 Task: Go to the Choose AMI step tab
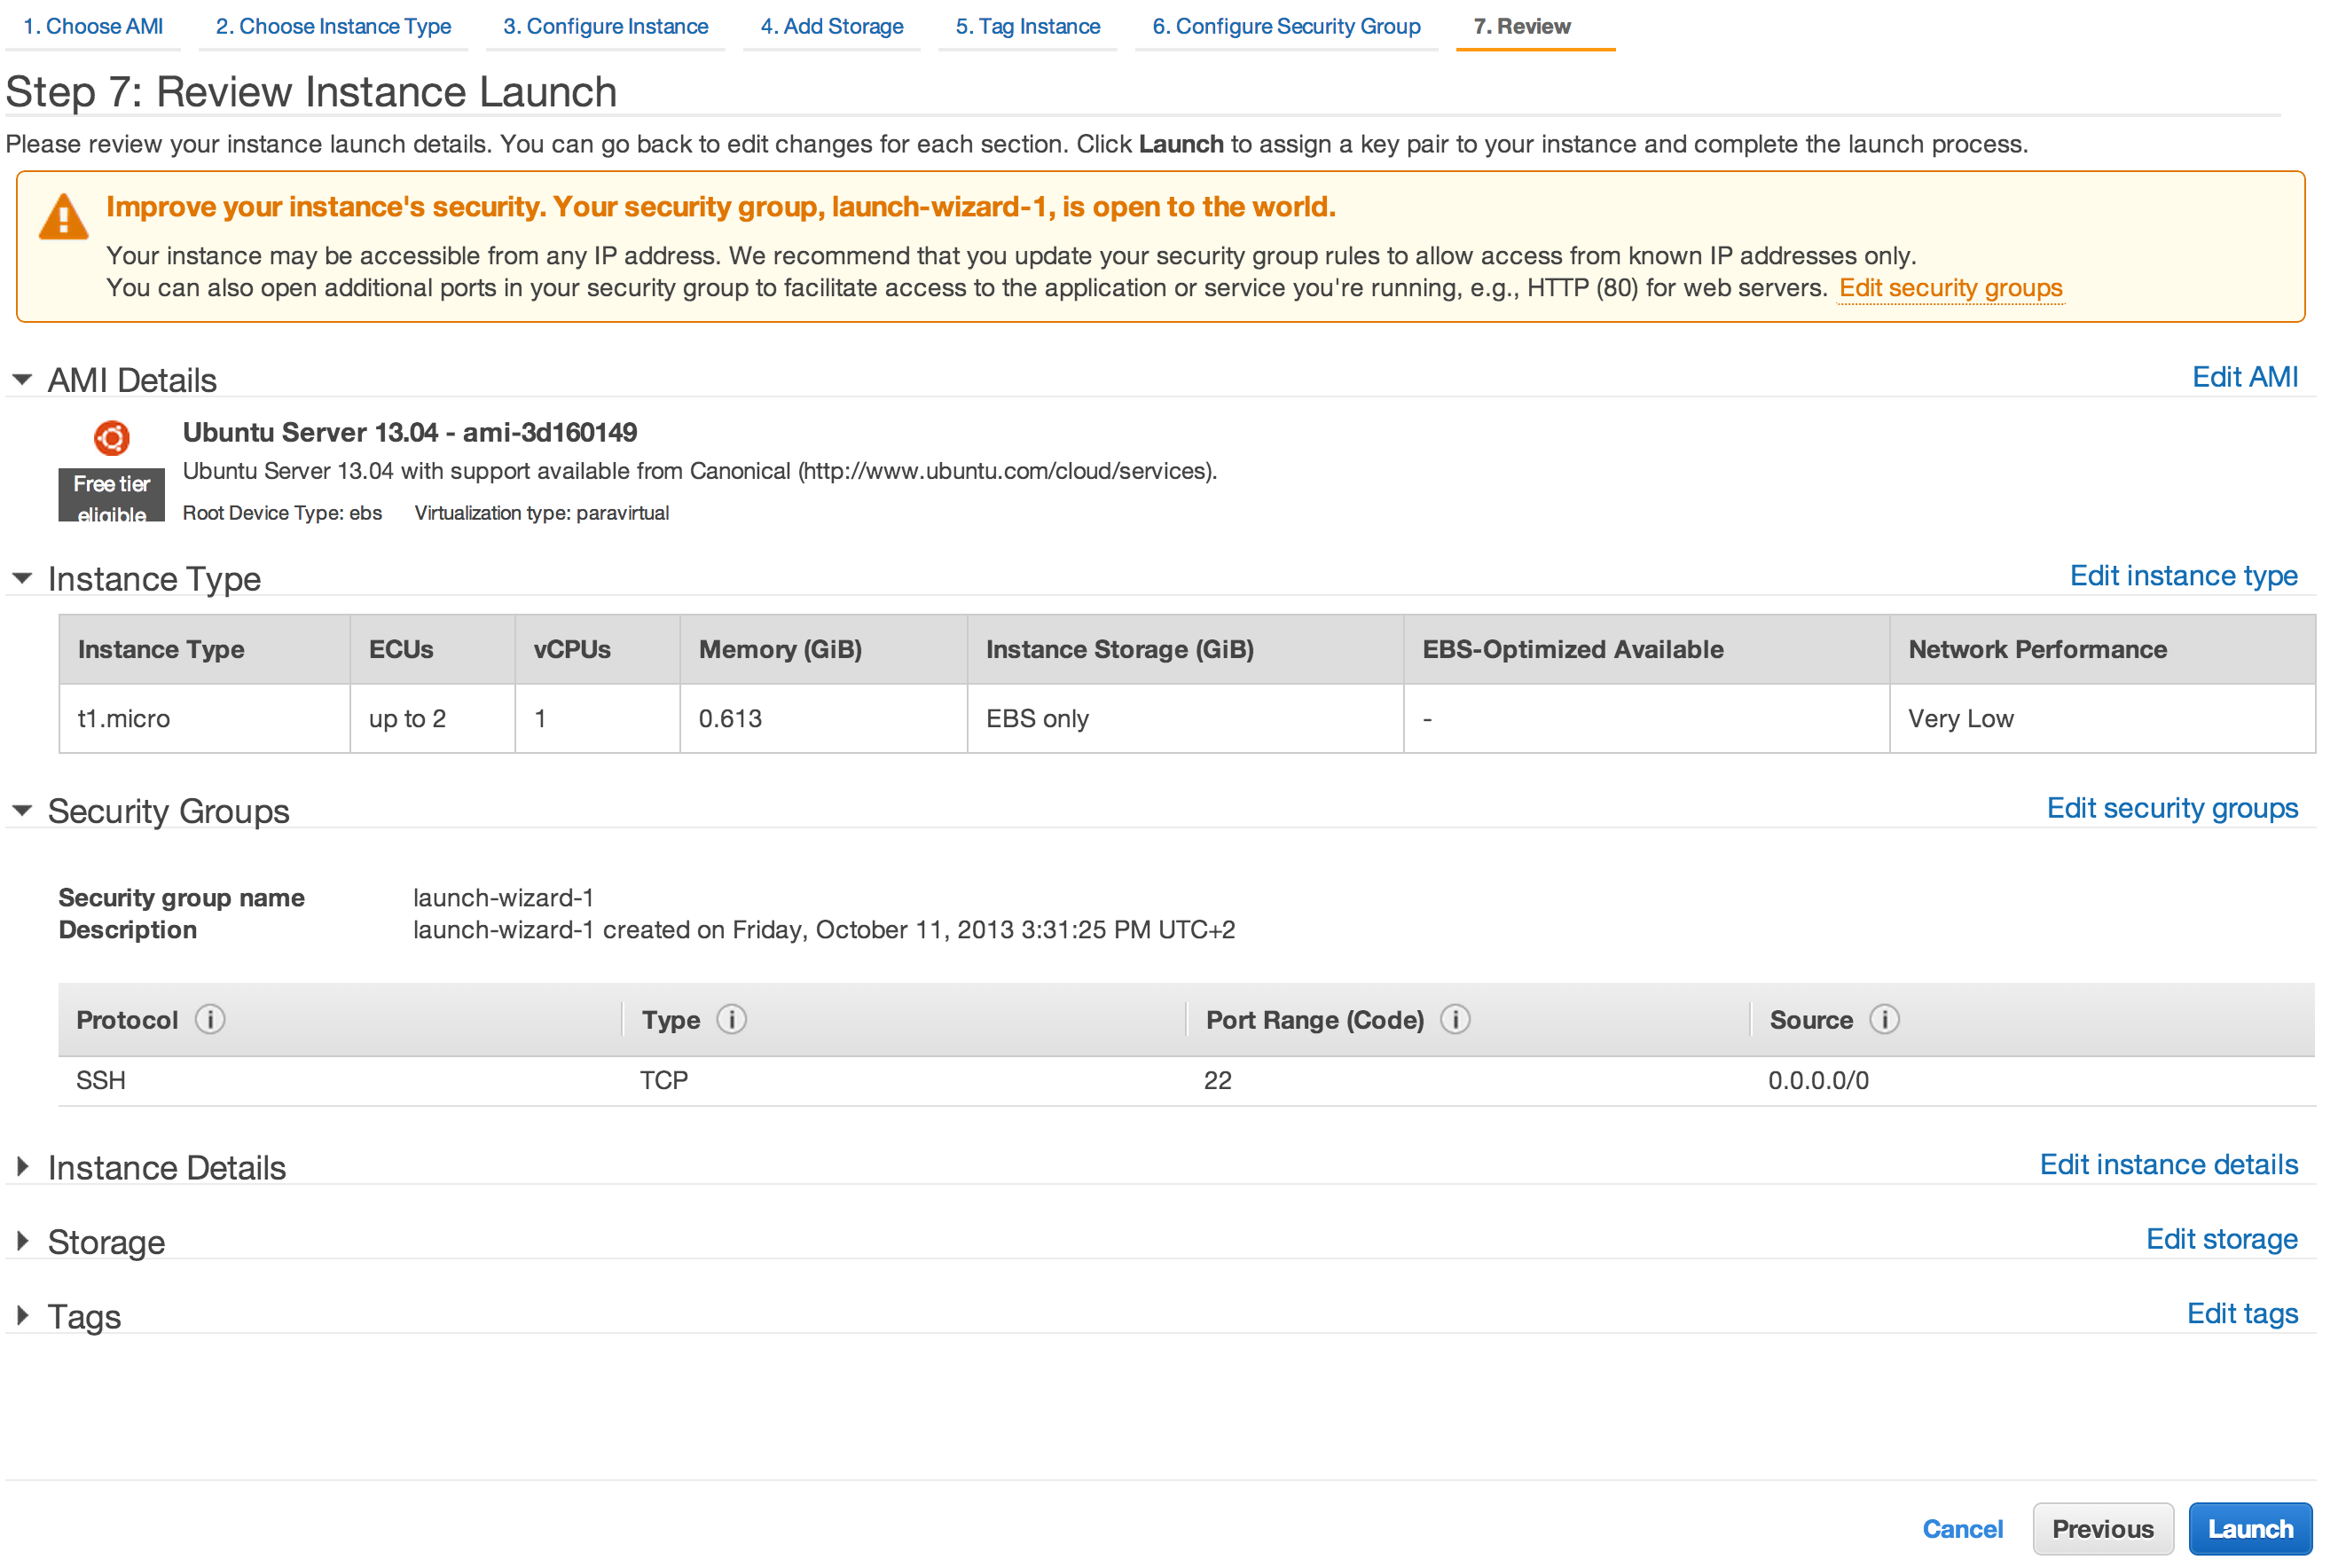[93, 27]
